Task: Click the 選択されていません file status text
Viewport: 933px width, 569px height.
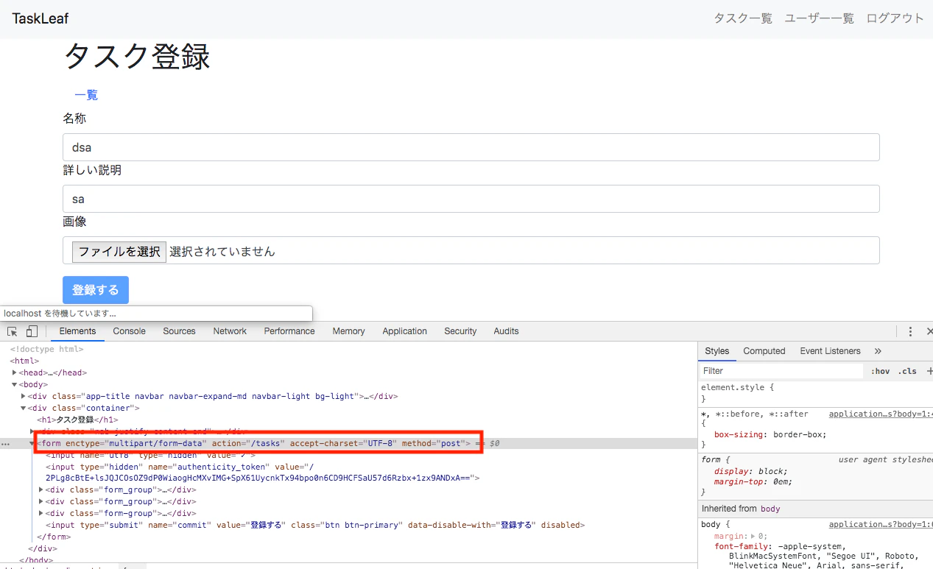Action: 222,252
